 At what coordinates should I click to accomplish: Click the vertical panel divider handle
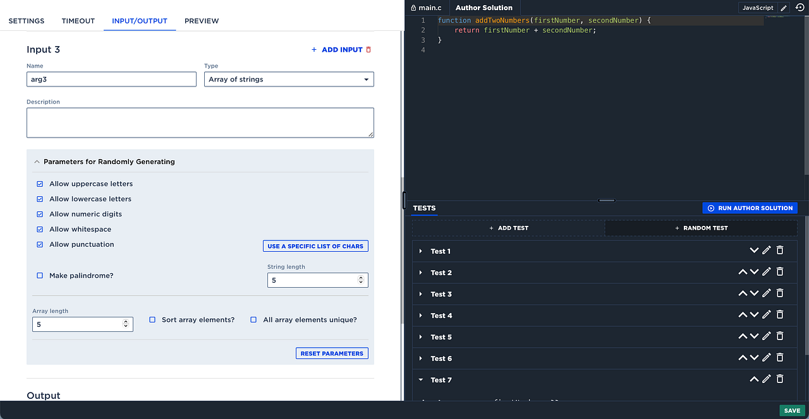404,200
